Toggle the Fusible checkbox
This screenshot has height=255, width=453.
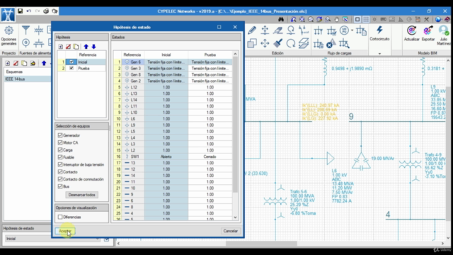click(60, 157)
